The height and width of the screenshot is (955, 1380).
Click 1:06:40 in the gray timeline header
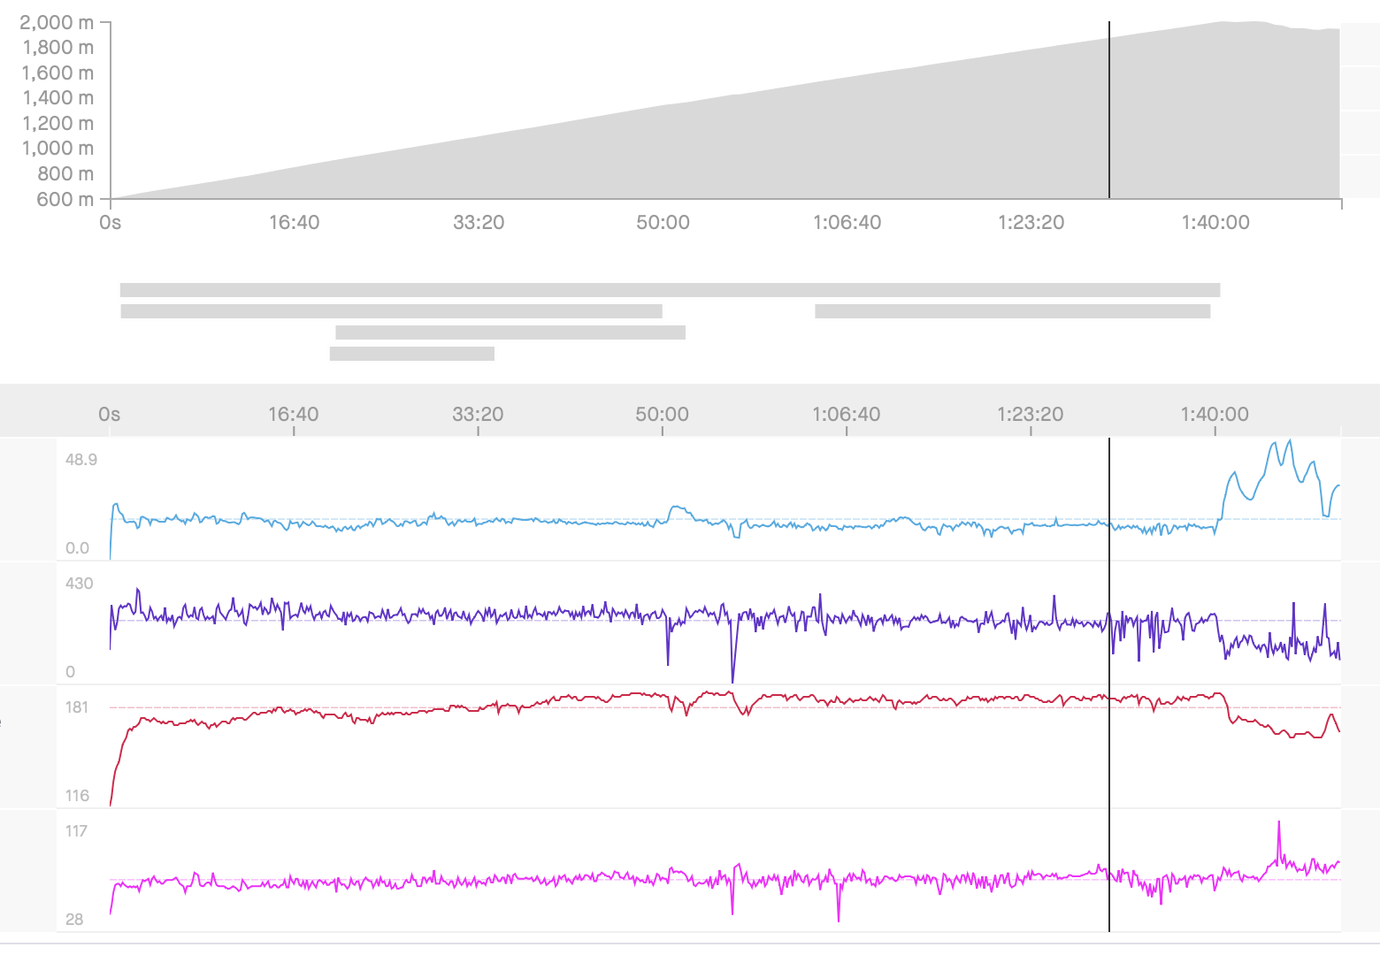(x=847, y=414)
